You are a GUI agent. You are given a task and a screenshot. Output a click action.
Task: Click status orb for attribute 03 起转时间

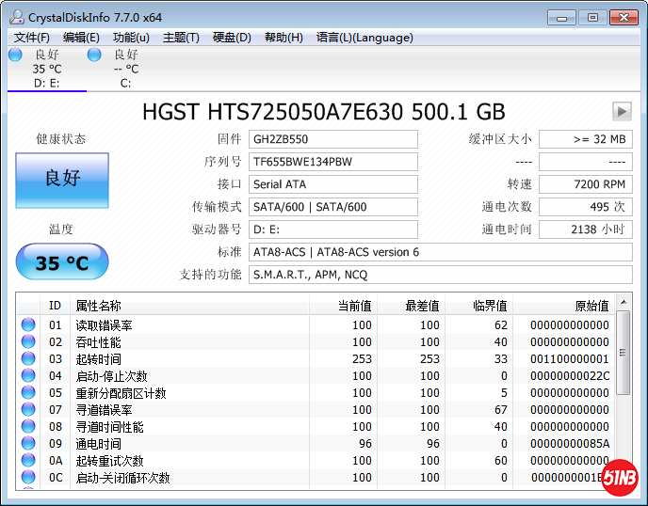coord(28,359)
